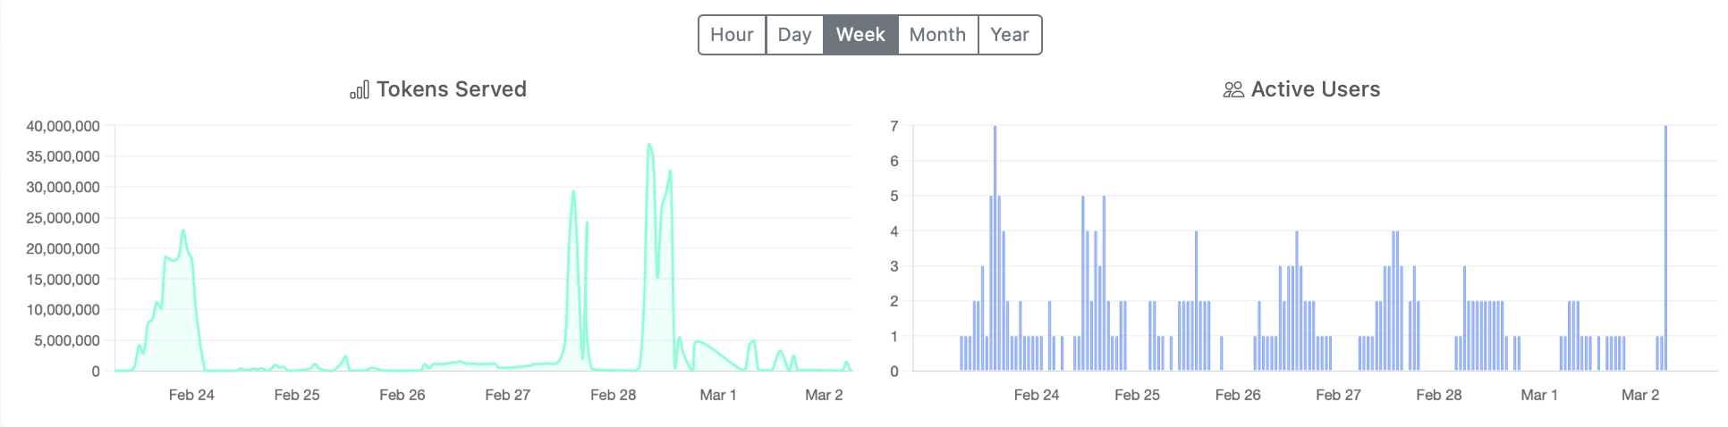The width and height of the screenshot is (1728, 427).
Task: Click Feb 27 label on Tokens Served chart
Action: 508,395
